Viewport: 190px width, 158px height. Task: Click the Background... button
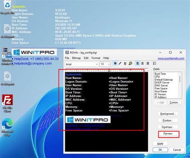168,114
